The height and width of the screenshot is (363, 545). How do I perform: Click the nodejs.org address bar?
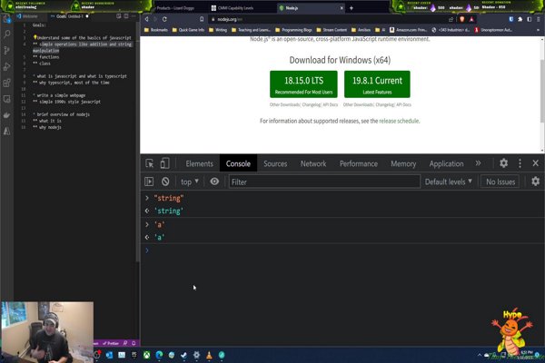(x=327, y=19)
